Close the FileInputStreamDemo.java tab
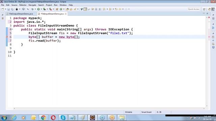The image size is (216, 121). (x=66, y=14)
